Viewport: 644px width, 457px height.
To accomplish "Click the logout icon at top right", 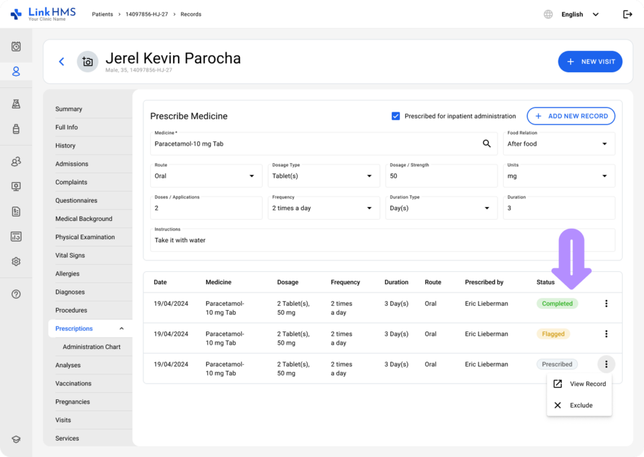I will point(627,14).
